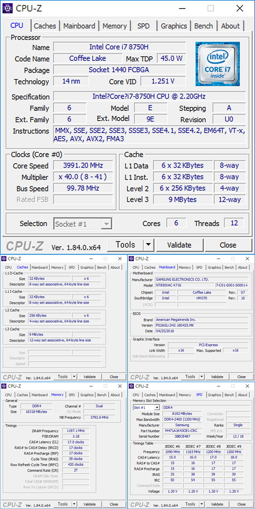This screenshot has height=509, width=255.
Task: Click the CPU-Z title icon in the Caches window
Action: coord(4,259)
